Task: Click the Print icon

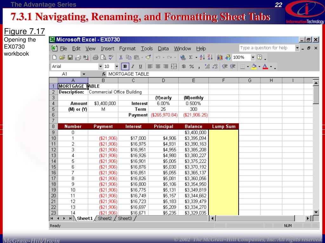Action: 95,58
